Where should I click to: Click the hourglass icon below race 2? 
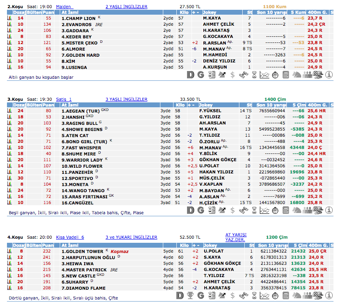click(x=254, y=75)
